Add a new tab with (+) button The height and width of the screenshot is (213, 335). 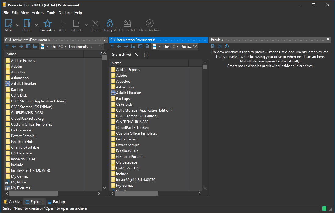click(x=146, y=55)
